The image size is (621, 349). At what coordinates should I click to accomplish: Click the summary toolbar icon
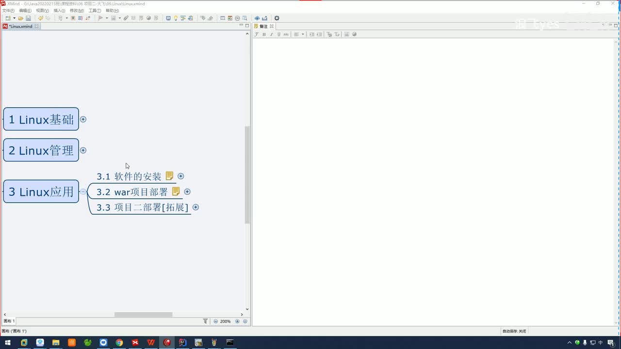(x=80, y=18)
